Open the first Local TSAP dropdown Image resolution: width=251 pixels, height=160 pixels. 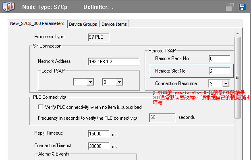click(x=90, y=82)
